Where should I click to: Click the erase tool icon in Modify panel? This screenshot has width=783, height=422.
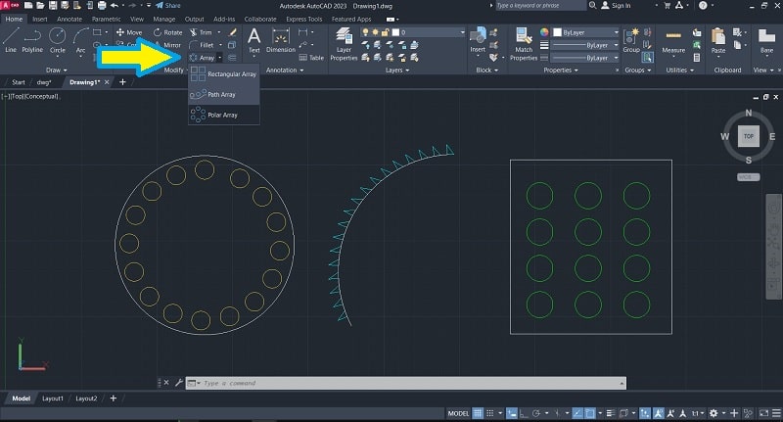tap(232, 32)
